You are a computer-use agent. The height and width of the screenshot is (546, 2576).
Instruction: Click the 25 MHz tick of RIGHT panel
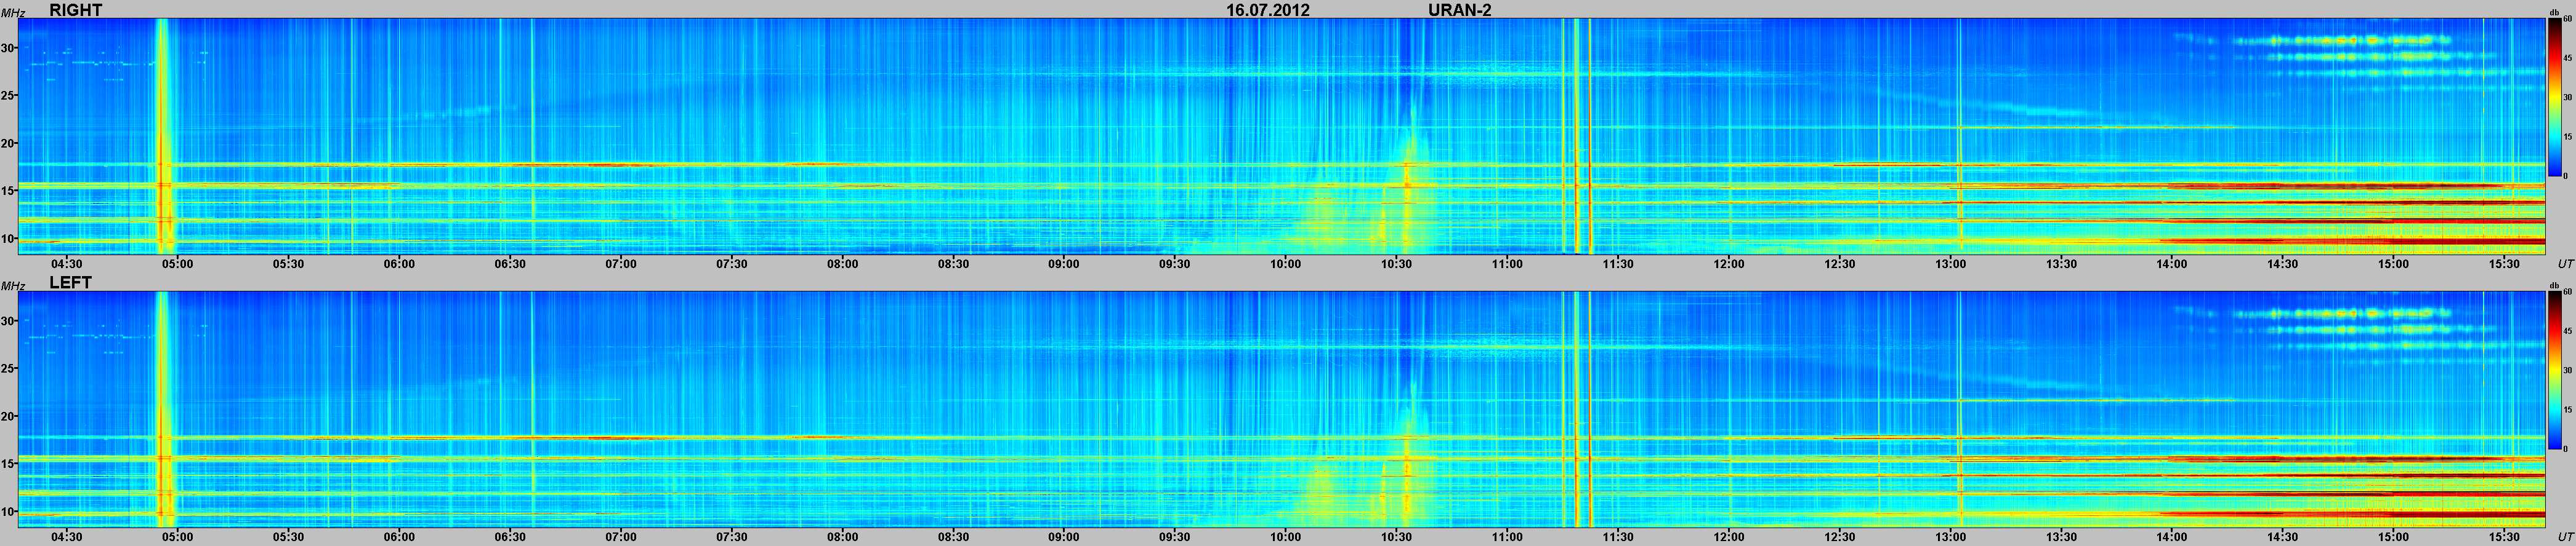[x=8, y=96]
